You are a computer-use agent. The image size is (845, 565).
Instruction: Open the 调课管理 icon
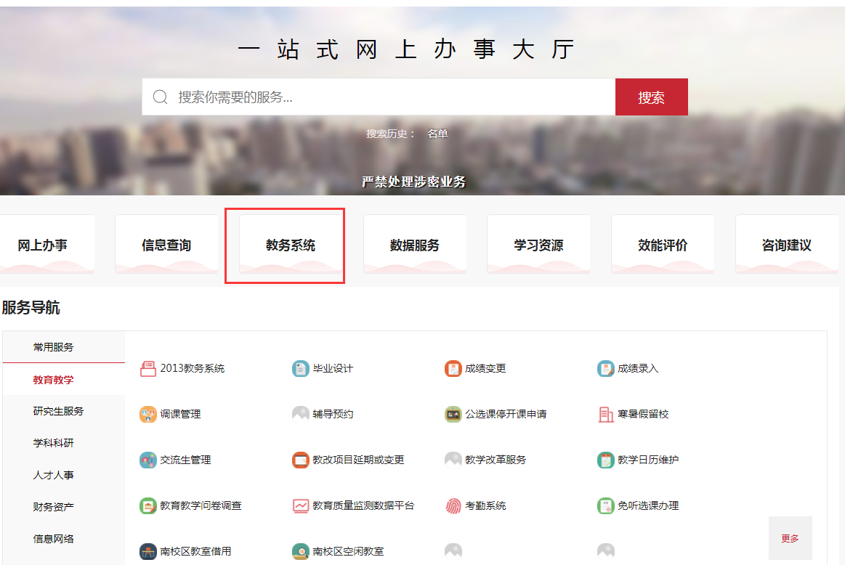[x=148, y=415]
